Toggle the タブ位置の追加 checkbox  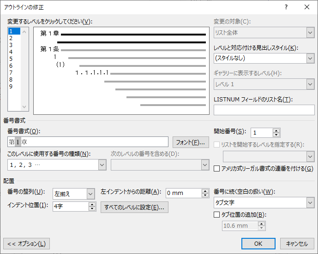[x=217, y=214]
